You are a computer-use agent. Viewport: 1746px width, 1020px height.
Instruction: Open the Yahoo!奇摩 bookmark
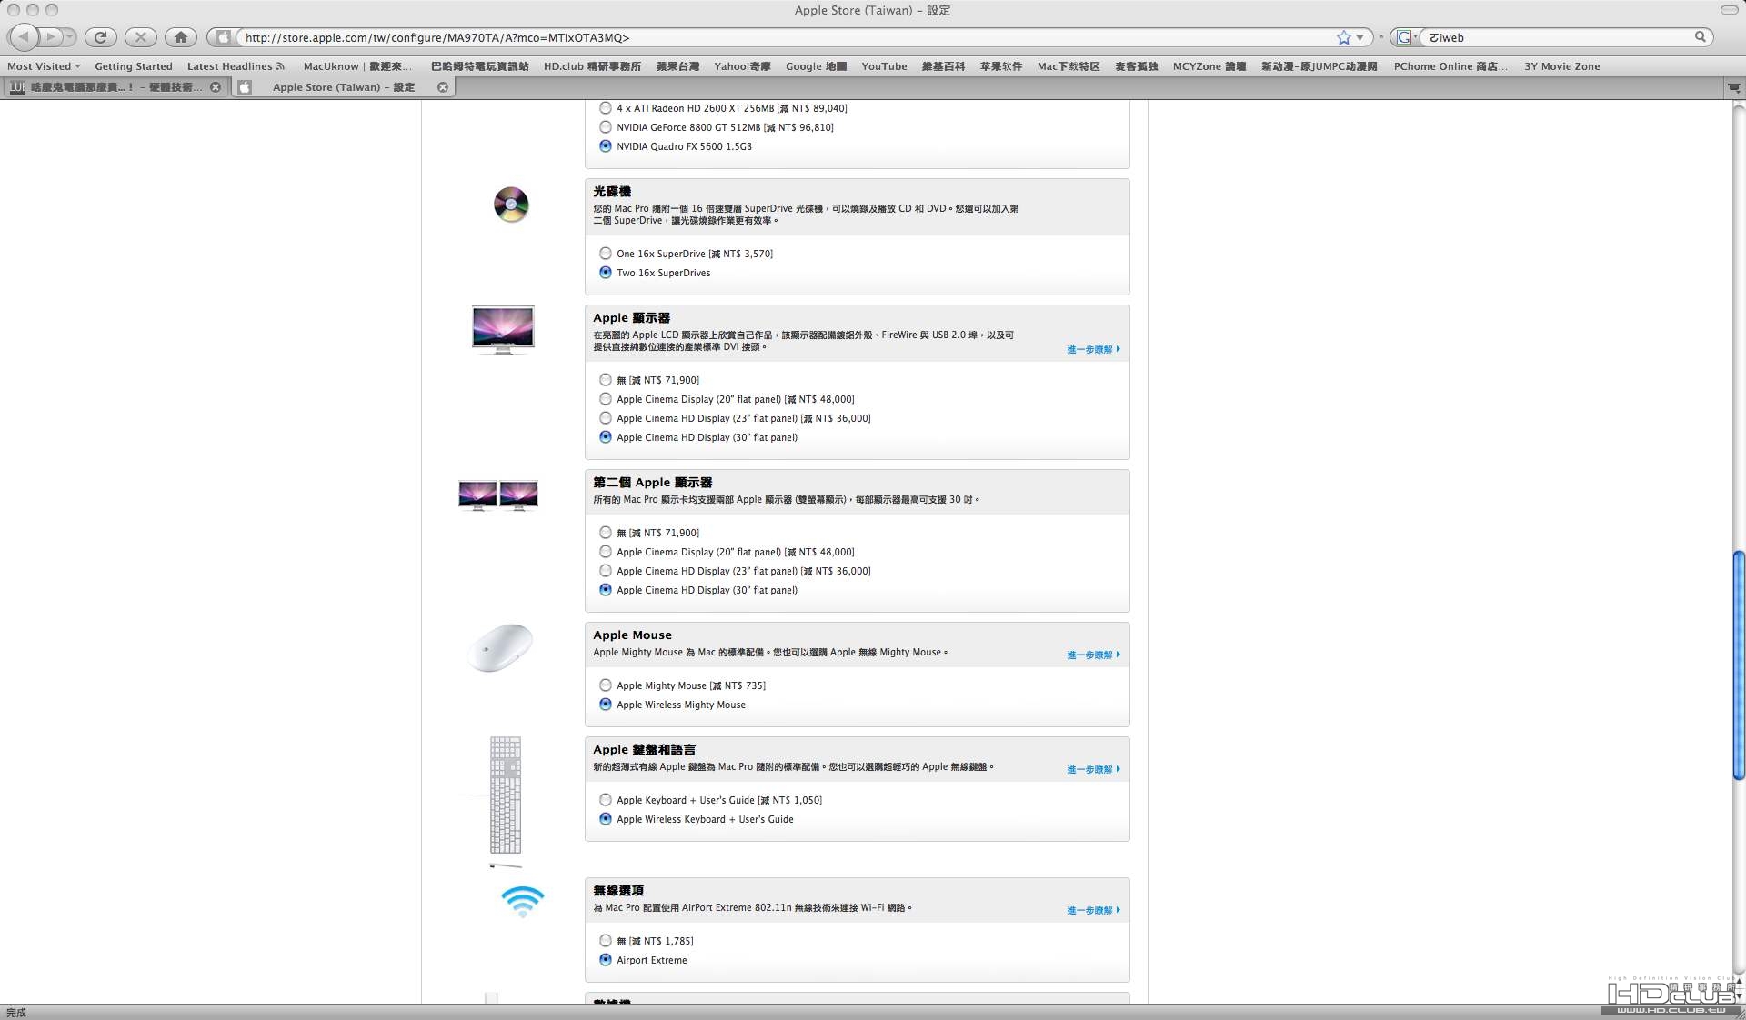[x=742, y=66]
